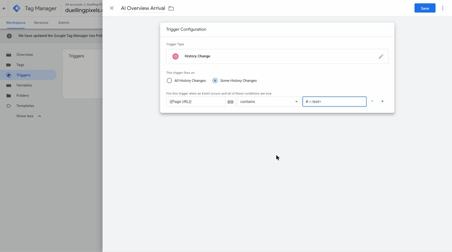
Task: Collapse sidebar with Show less
Action: (29, 116)
